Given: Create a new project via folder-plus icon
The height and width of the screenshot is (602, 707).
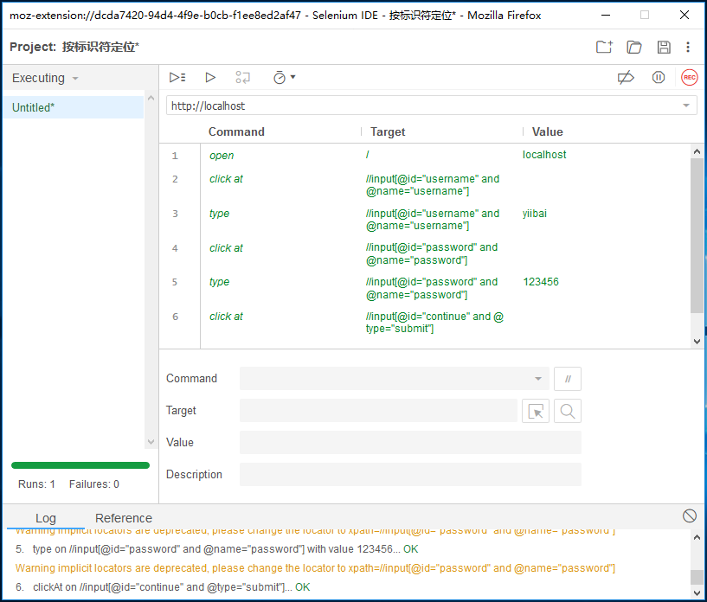Looking at the screenshot, I should point(604,47).
